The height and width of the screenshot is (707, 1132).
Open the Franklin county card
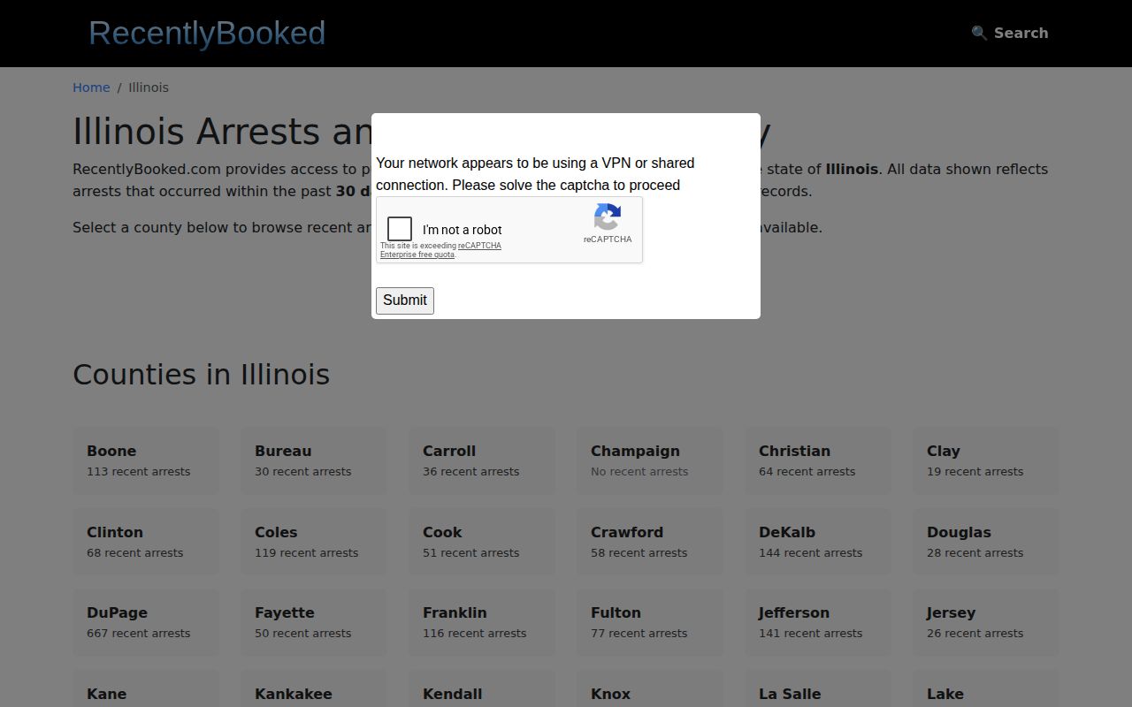click(x=482, y=622)
